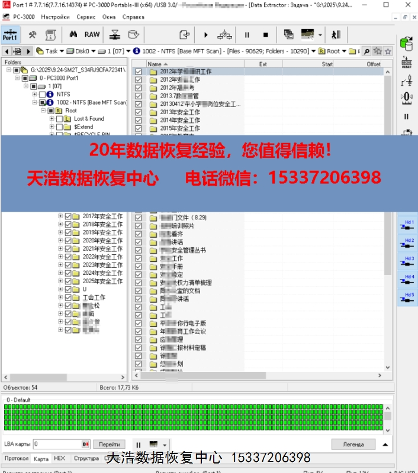Open the Task dropdown in the path bar

click(61, 51)
